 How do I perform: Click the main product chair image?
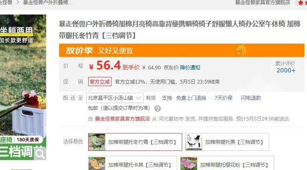[23, 87]
